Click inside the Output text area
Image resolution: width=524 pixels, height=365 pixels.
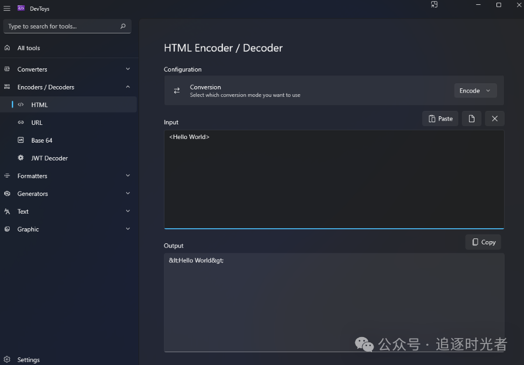click(x=334, y=302)
